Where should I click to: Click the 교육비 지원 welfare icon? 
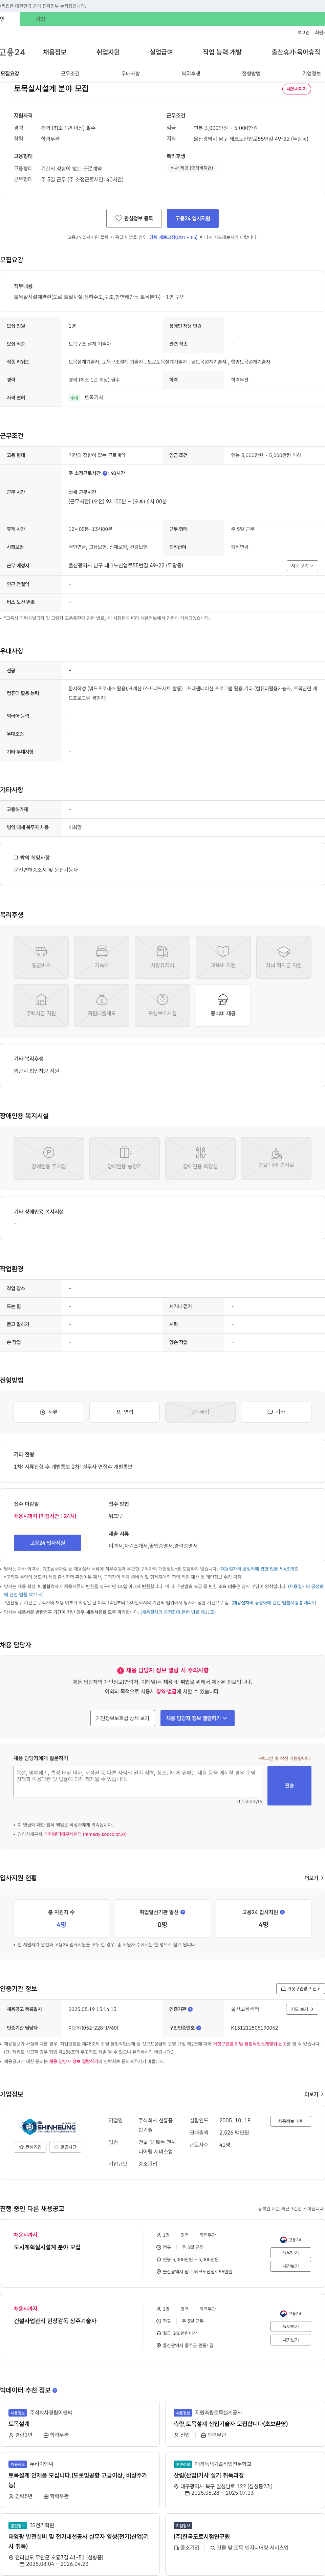tap(223, 957)
